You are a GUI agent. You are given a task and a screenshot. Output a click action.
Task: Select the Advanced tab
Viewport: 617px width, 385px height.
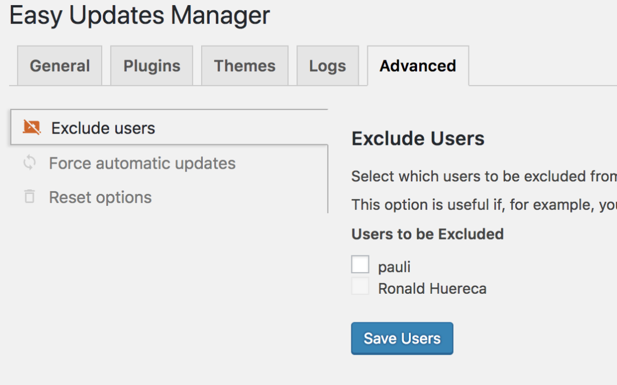point(418,66)
